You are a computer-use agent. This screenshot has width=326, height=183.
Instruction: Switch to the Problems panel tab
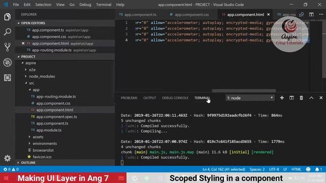(x=129, y=98)
